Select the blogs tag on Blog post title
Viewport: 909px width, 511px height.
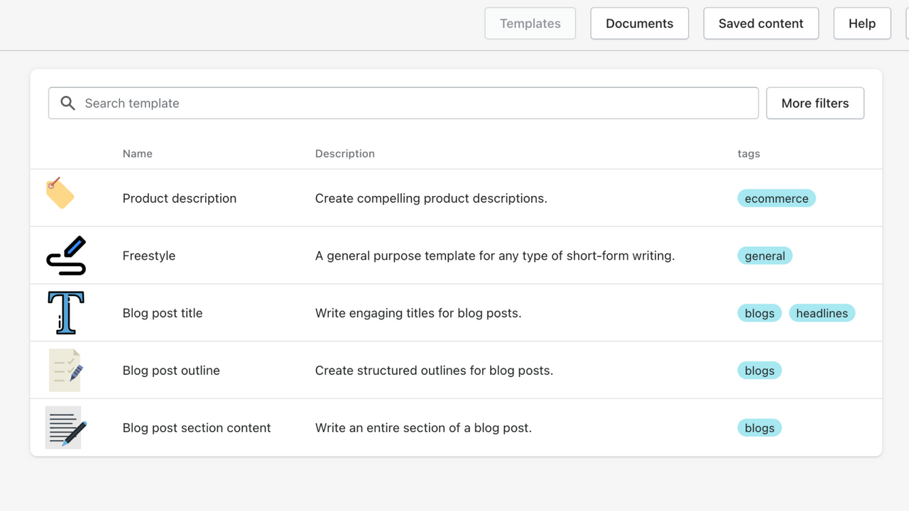[x=759, y=312]
